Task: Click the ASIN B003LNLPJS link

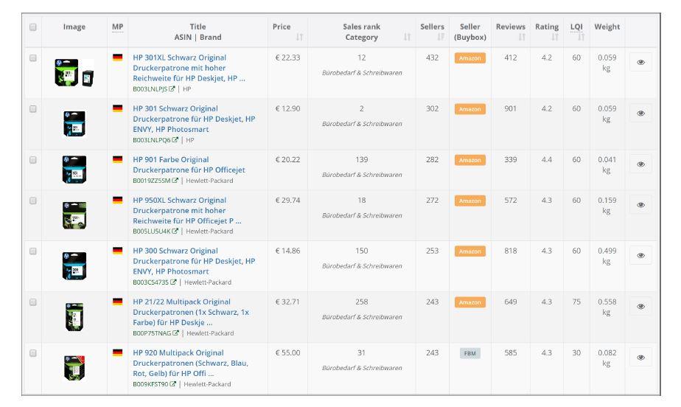Action: (150, 88)
